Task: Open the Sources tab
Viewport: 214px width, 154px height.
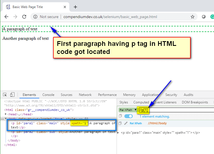Action: pos(67,95)
